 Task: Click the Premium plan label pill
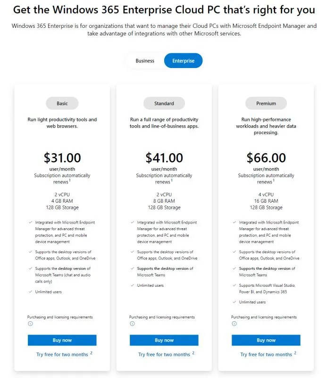(x=266, y=103)
